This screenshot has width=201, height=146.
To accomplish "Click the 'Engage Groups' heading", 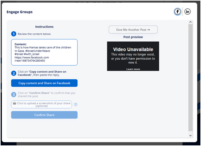I will 20,12.
